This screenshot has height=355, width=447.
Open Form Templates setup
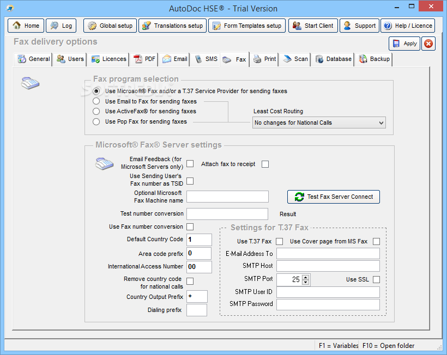[247, 26]
